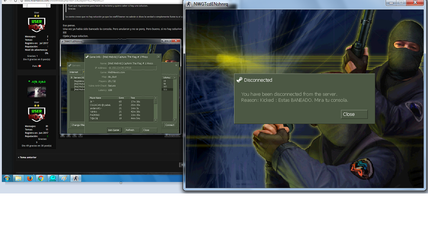Switch to Counter-Strike from the taskbar
Viewport: 428px width, 228px height.
click(76, 178)
